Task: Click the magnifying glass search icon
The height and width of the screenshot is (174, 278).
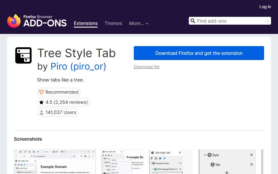Action: coord(193,21)
